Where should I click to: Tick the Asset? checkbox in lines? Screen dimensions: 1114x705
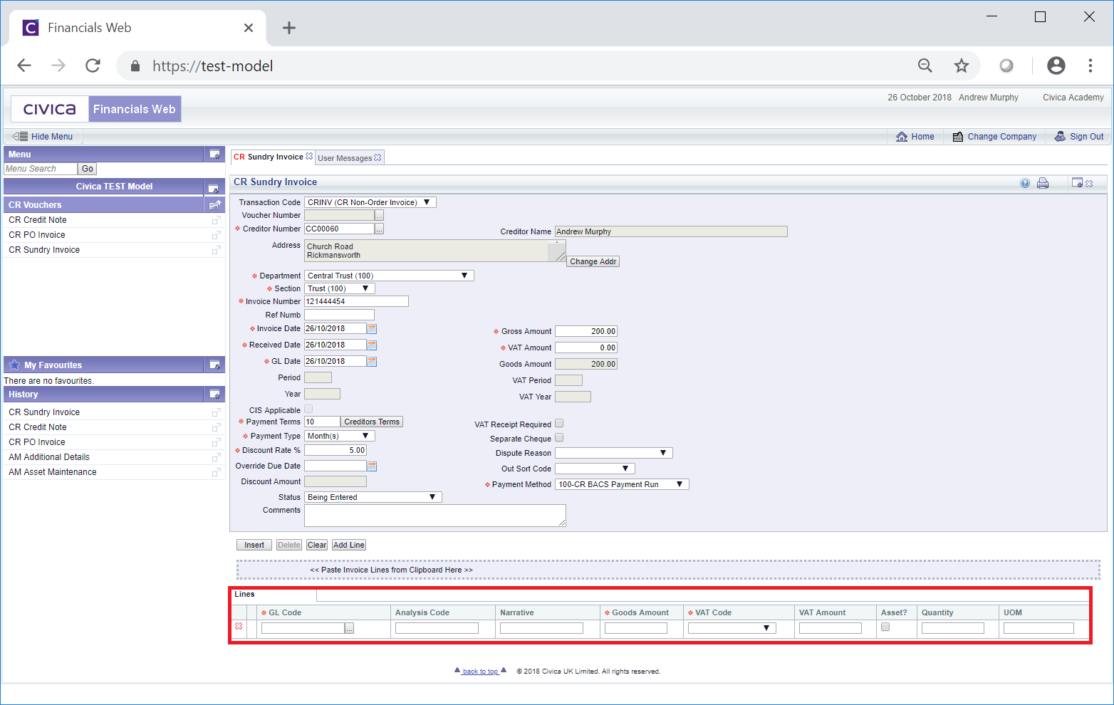[x=885, y=627]
